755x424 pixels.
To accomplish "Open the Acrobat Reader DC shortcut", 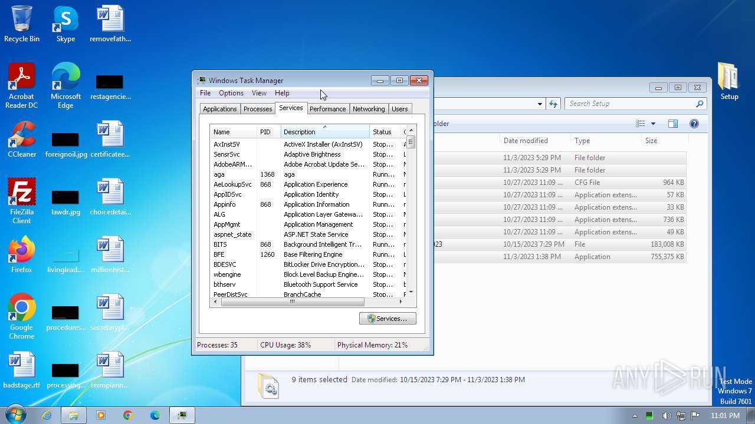I will click(22, 85).
